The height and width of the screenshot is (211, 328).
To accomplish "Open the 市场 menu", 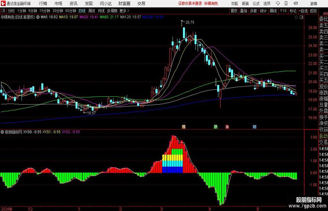I will (x=58, y=3).
